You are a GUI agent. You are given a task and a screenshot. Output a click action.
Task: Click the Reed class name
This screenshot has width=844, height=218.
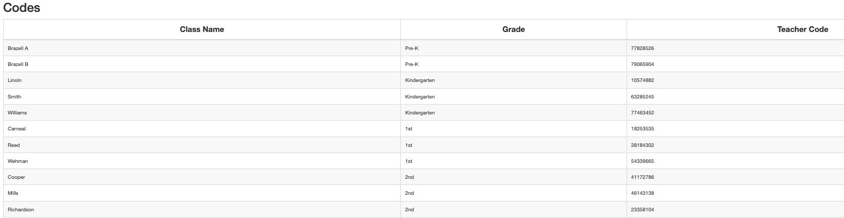click(14, 145)
